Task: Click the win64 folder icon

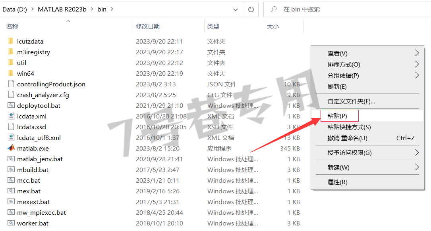Action: (x=11, y=73)
